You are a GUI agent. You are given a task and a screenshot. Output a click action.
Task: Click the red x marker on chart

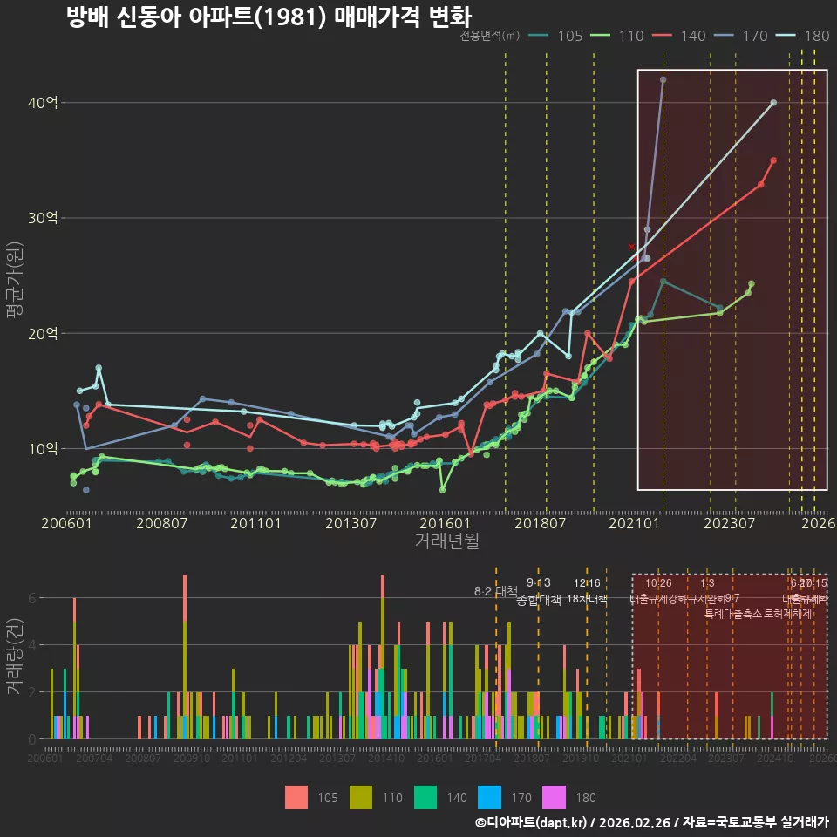[631, 247]
